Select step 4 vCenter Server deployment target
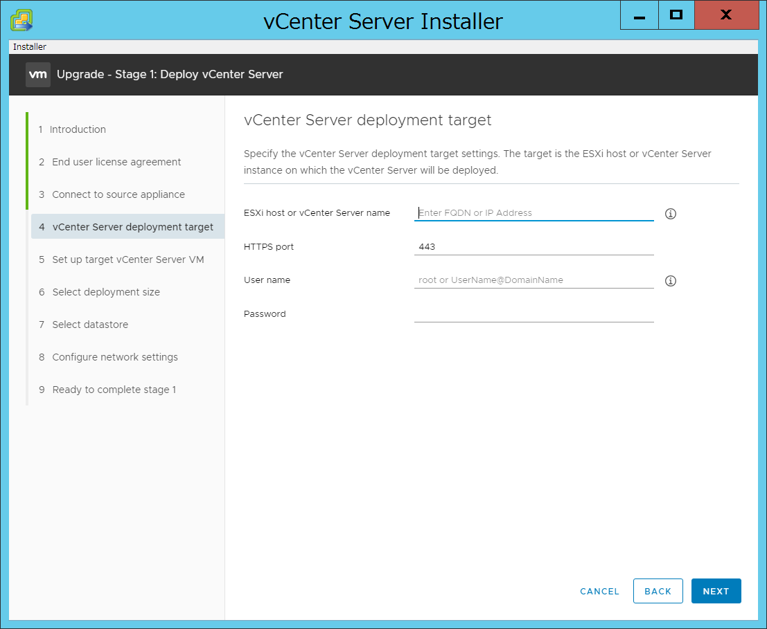Image resolution: width=767 pixels, height=629 pixels. [127, 226]
